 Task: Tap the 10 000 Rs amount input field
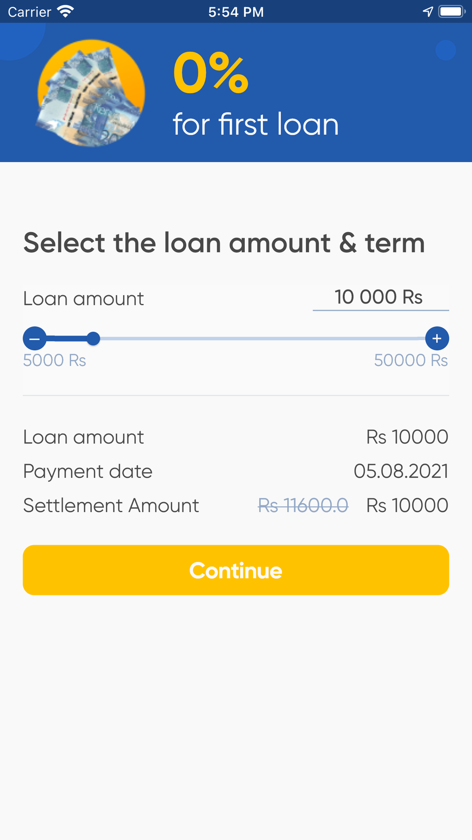coord(380,297)
